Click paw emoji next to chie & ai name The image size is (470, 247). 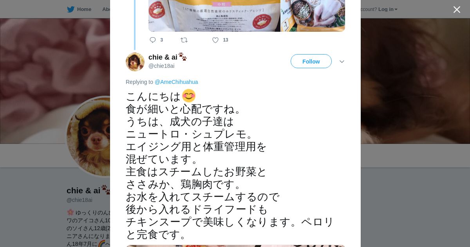(x=183, y=57)
